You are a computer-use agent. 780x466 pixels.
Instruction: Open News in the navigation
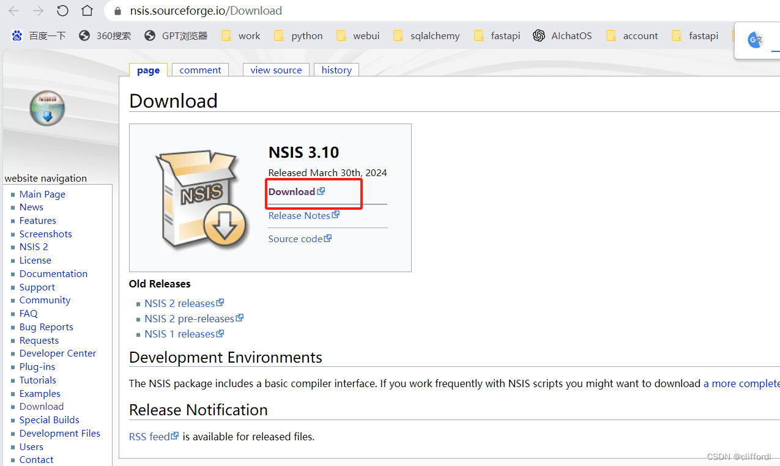click(x=31, y=207)
